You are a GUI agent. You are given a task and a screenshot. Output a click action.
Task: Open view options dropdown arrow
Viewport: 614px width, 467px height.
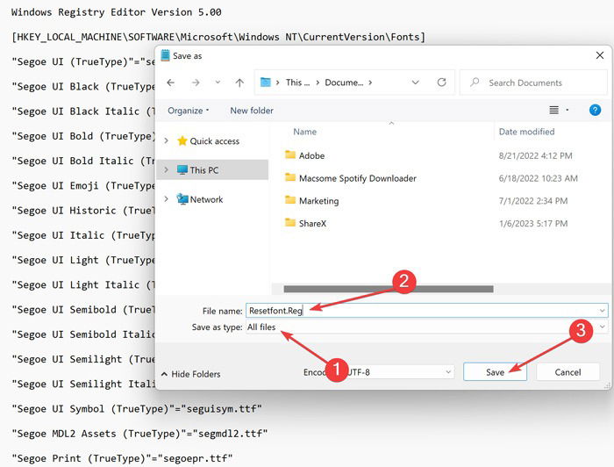click(x=567, y=111)
